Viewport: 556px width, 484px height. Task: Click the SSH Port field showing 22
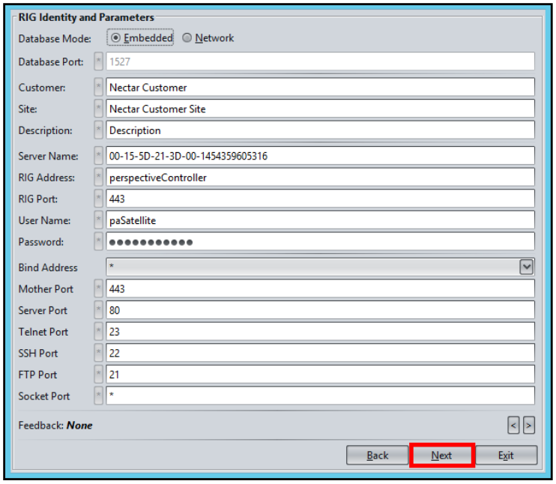point(320,353)
